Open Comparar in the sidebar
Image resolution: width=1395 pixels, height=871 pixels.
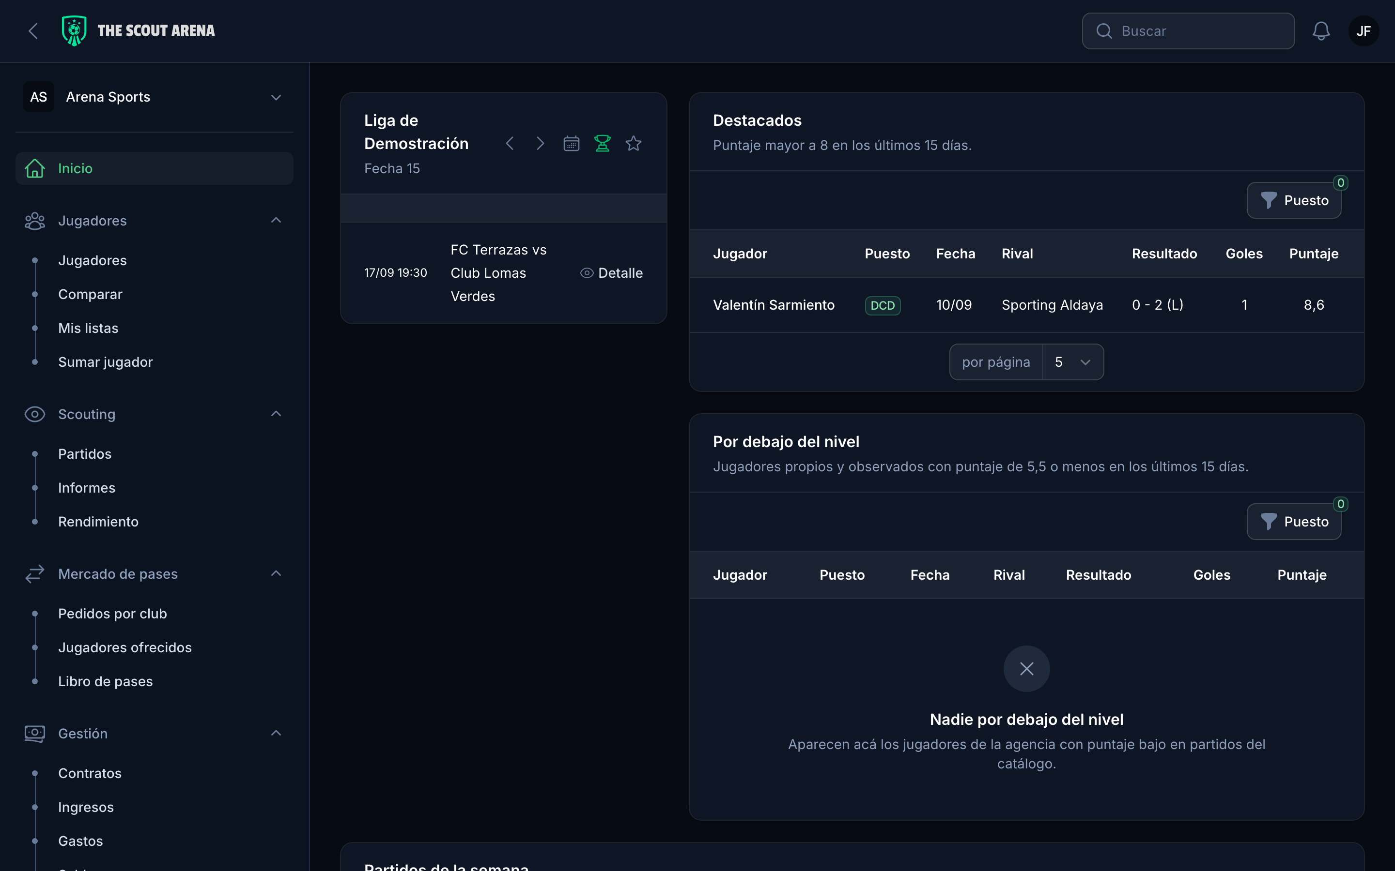point(91,294)
